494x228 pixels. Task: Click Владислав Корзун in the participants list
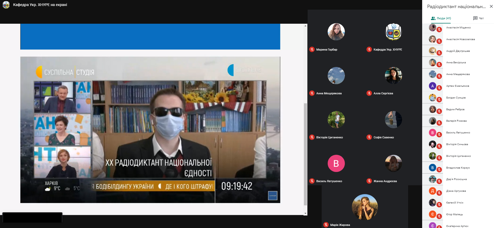click(x=458, y=168)
